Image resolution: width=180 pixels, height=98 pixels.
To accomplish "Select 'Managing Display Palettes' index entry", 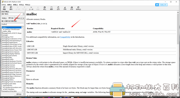I will 11,54.
